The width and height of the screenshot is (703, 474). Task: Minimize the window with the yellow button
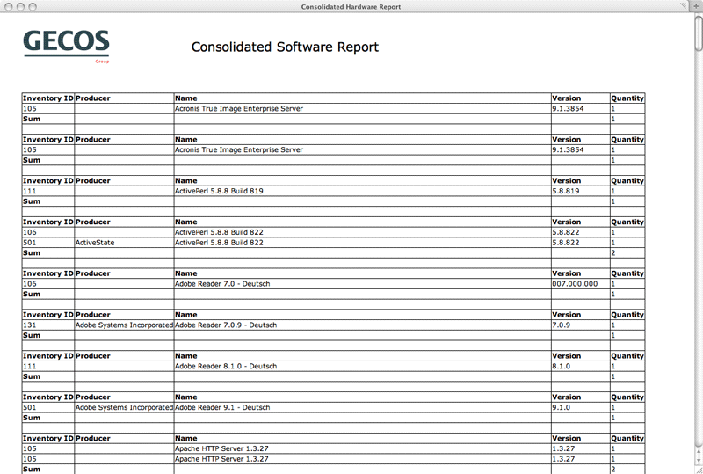click(20, 6)
